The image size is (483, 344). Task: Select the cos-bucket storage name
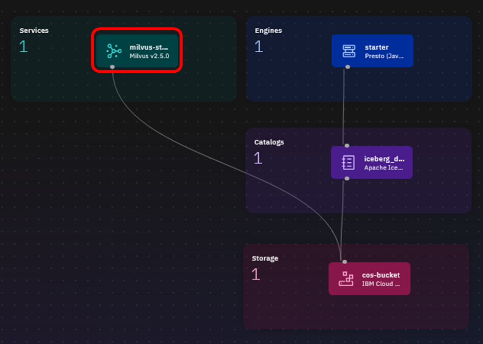tap(381, 275)
